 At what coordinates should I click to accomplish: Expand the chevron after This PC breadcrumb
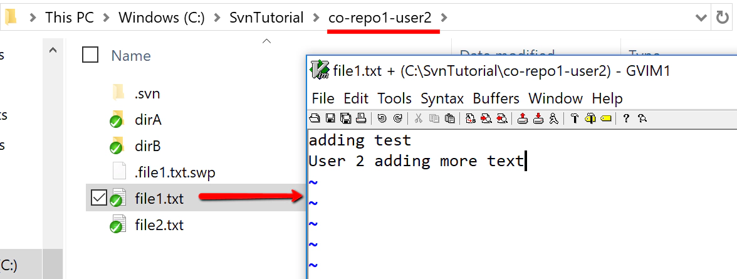click(x=107, y=18)
